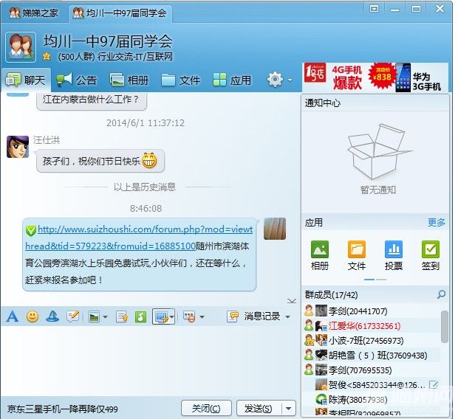This screenshot has height=419, width=458.
Task: Click the send picture icon
Action: (94, 316)
